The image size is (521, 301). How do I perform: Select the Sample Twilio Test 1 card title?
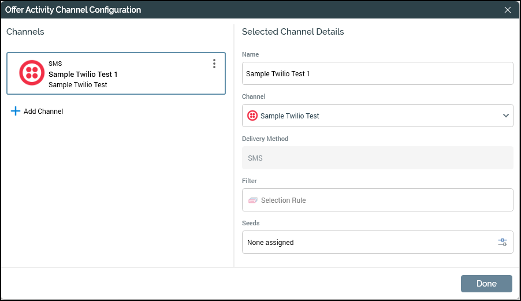click(83, 75)
